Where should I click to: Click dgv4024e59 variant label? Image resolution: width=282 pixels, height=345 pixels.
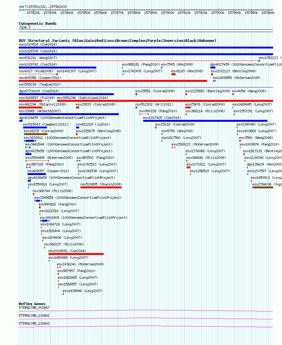coord(63,118)
